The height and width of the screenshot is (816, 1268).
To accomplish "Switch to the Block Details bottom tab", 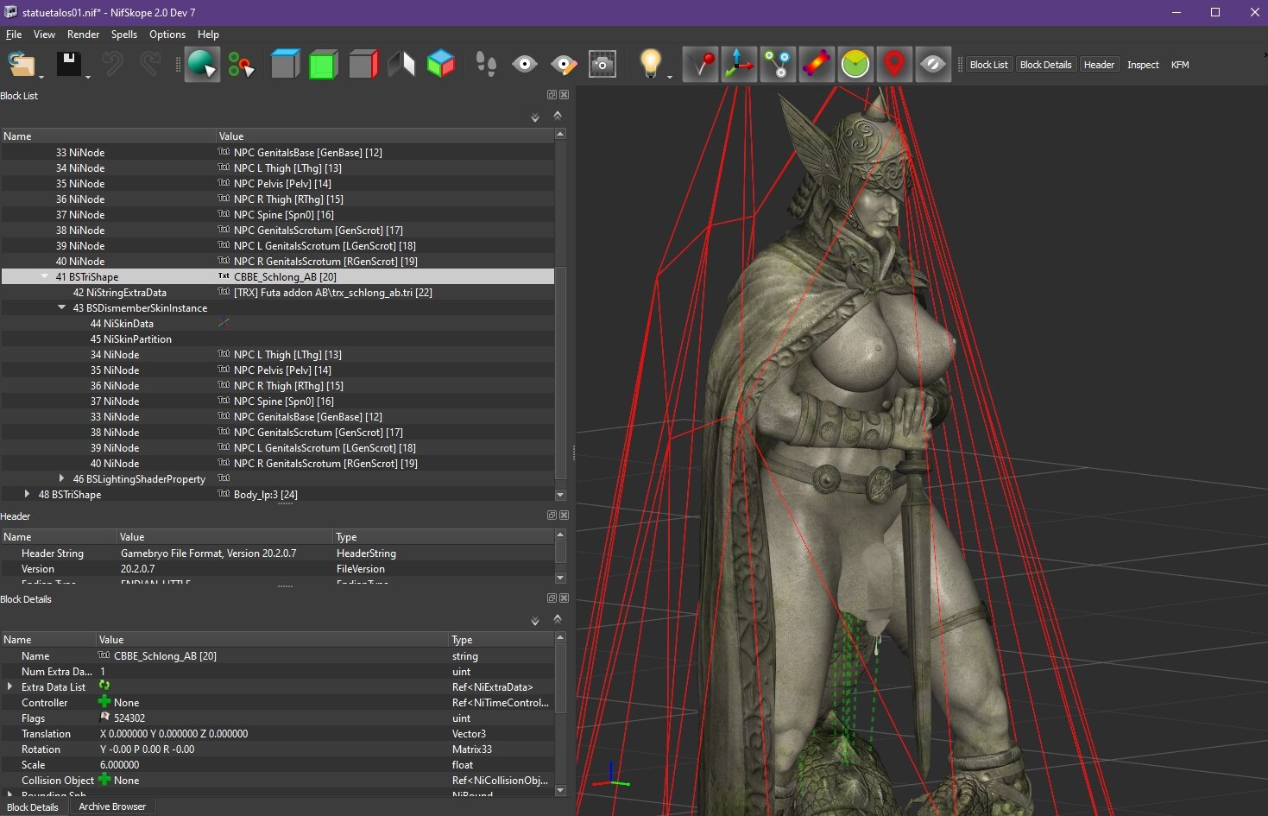I will pyautogui.click(x=33, y=807).
